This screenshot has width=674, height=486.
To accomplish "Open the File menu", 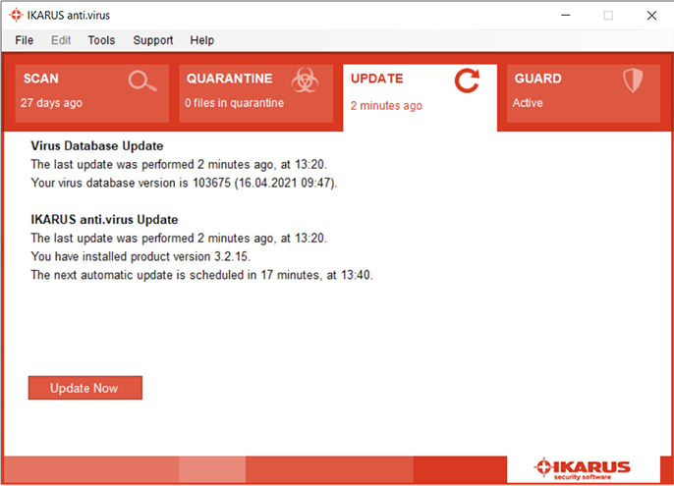I will (24, 40).
